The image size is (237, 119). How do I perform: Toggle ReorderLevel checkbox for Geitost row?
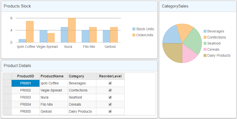(110, 112)
